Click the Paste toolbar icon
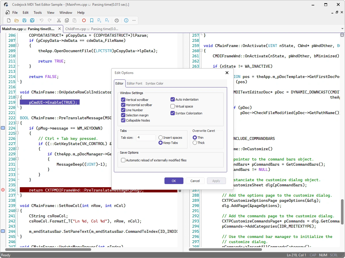 coord(74,20)
